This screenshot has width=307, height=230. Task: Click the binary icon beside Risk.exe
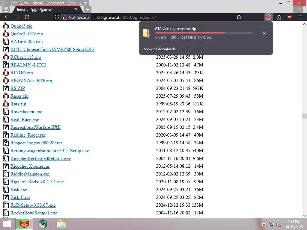(6, 189)
